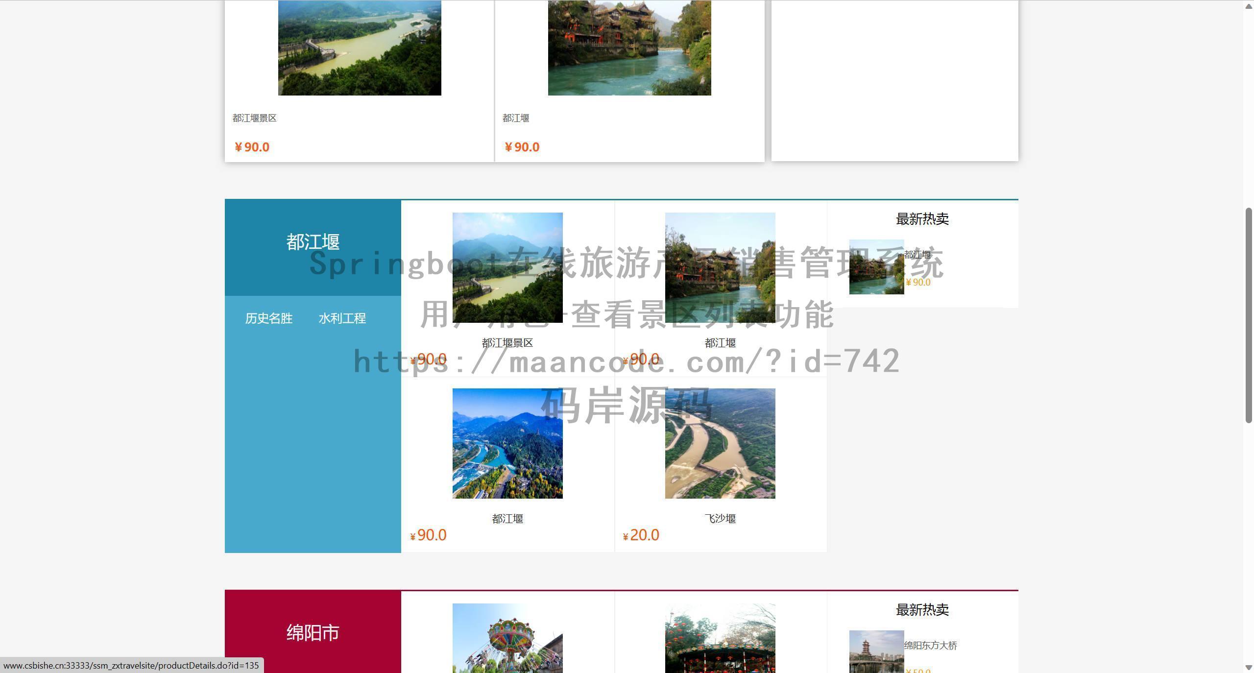Screen dimensions: 1254x673
Task: Select the ¥20.0 price of 飞沙堰
Action: tap(641, 535)
